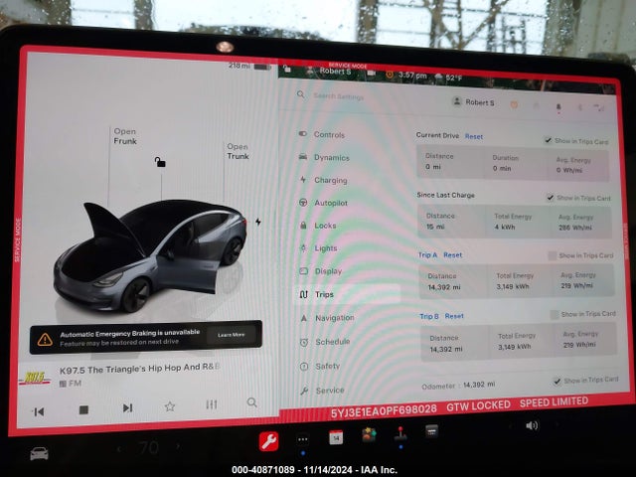This screenshot has width=636, height=477.
Task: Tap Robert S in top status bar
Action: (x=335, y=71)
